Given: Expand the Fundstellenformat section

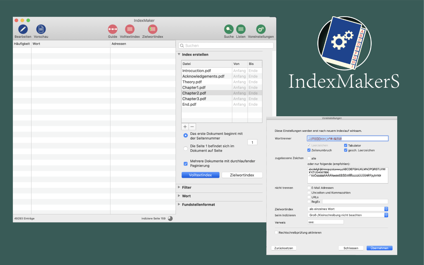Looking at the screenshot, I should (179, 204).
